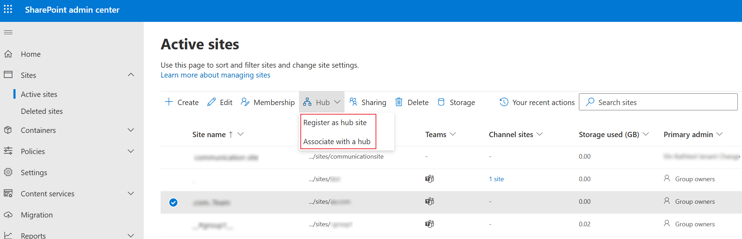742x239 pixels.
Task: Open the Primary admin column dropdown
Action: click(720, 134)
